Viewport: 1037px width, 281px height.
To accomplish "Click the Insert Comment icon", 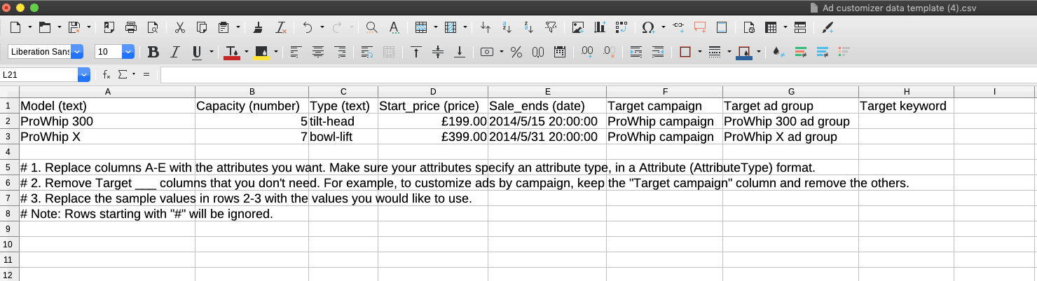I will 699,27.
